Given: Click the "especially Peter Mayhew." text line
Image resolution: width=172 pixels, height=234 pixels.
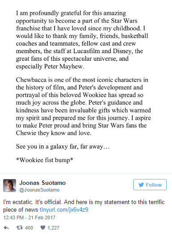Looking at the screenshot, I should click(50, 67).
